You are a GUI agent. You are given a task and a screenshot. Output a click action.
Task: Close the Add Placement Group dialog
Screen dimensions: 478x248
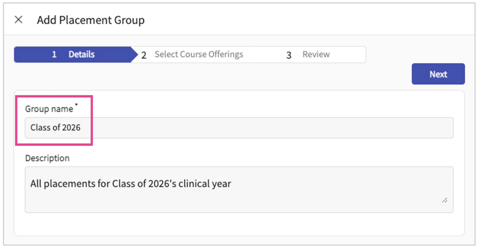[x=18, y=19]
